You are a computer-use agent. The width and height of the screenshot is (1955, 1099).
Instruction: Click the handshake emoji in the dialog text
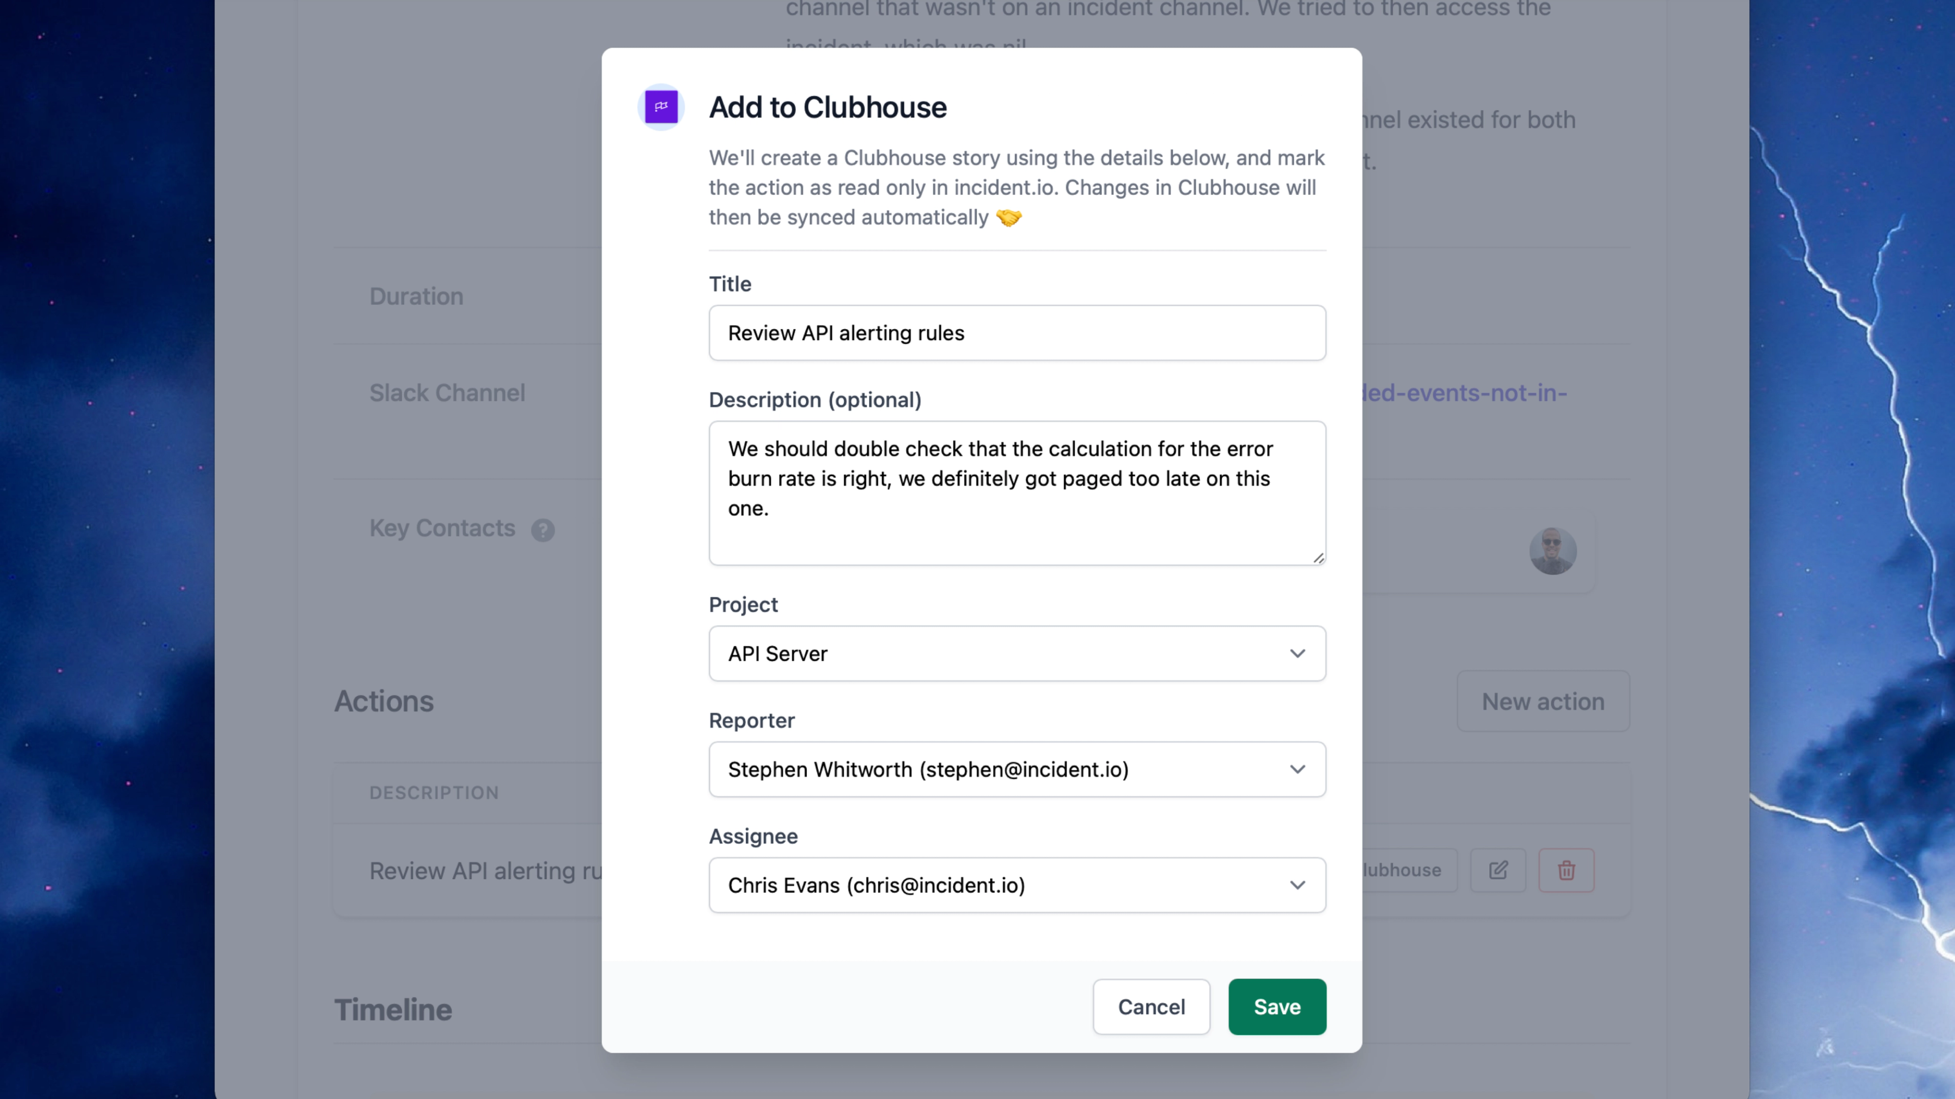[1008, 218]
